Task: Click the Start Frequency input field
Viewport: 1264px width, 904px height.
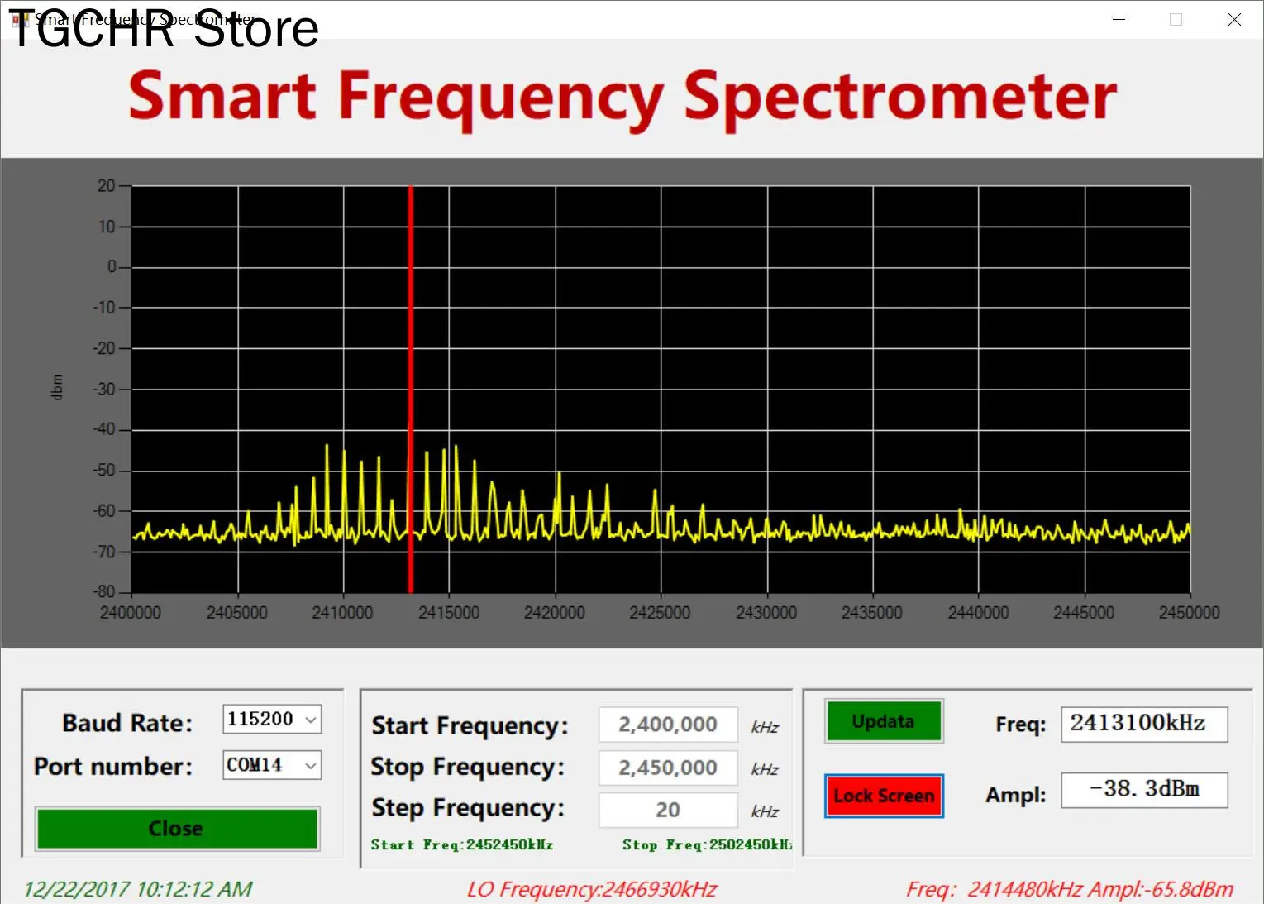Action: click(668, 725)
